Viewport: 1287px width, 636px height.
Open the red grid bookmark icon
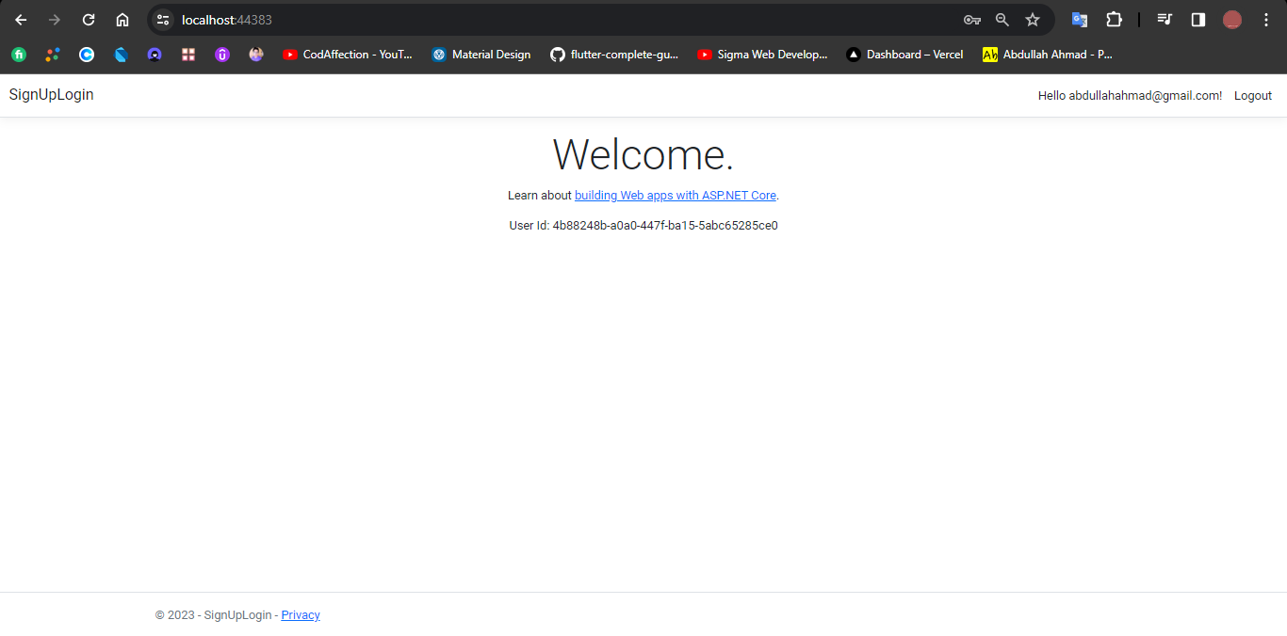coord(188,55)
